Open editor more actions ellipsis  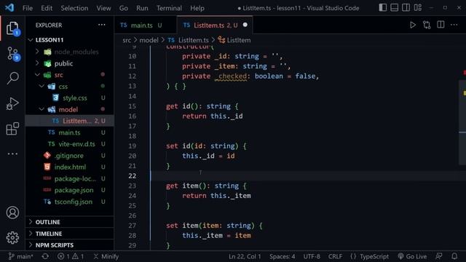click(x=454, y=25)
